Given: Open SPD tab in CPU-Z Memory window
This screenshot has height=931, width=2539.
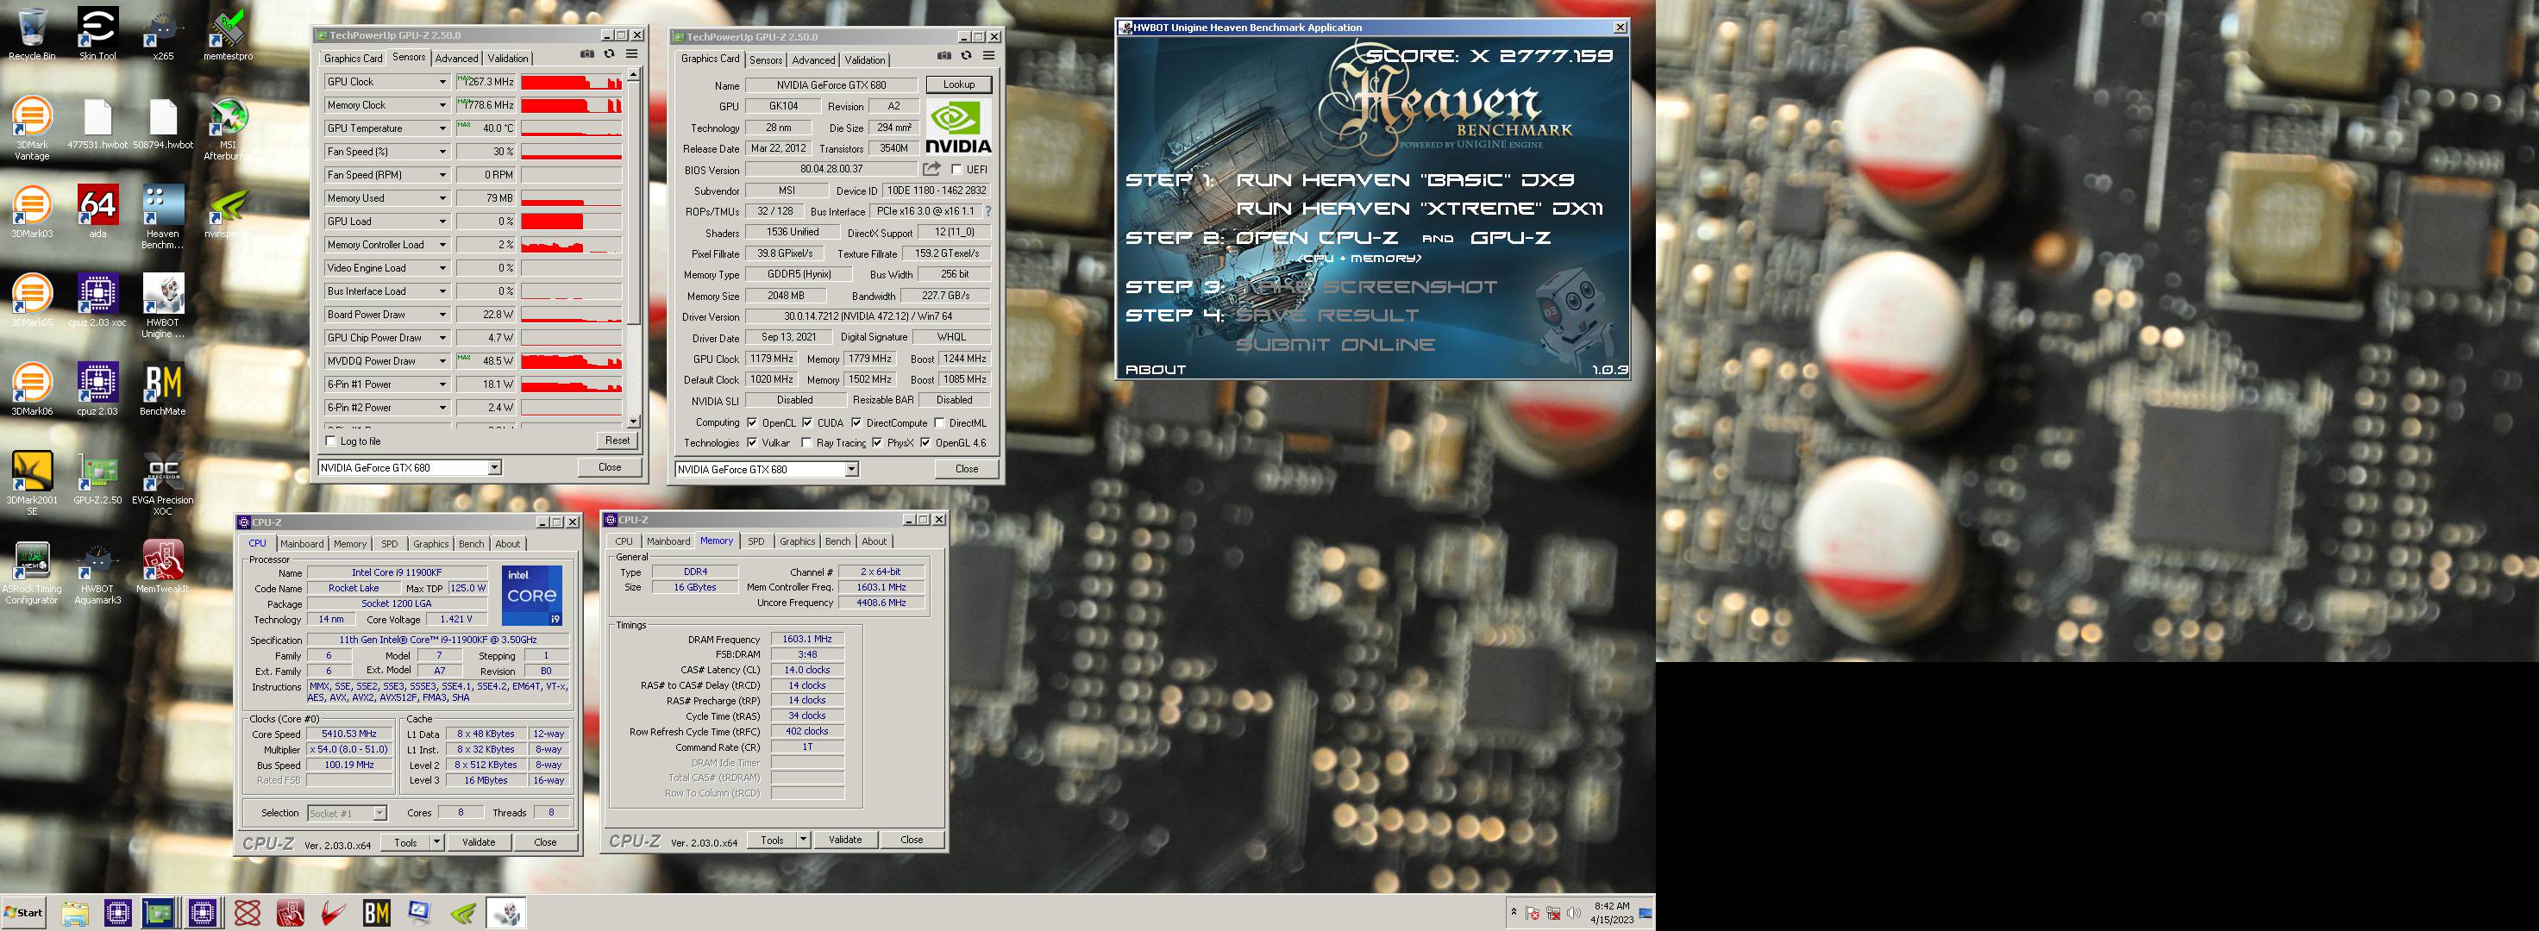Looking at the screenshot, I should (756, 540).
